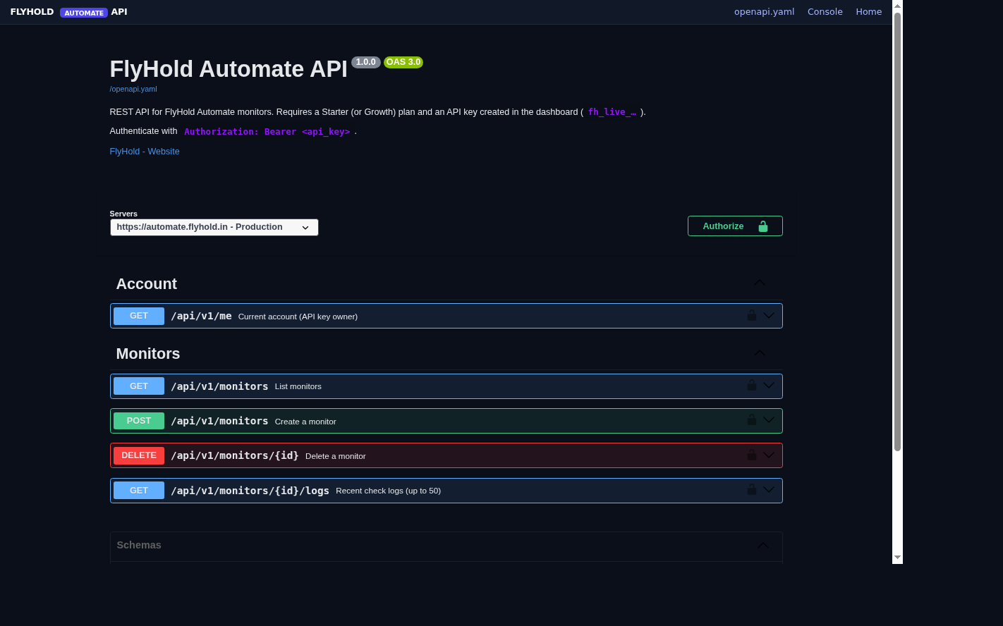
Task: Expand the Recent check logs endpoint chevron
Action: [769, 490]
